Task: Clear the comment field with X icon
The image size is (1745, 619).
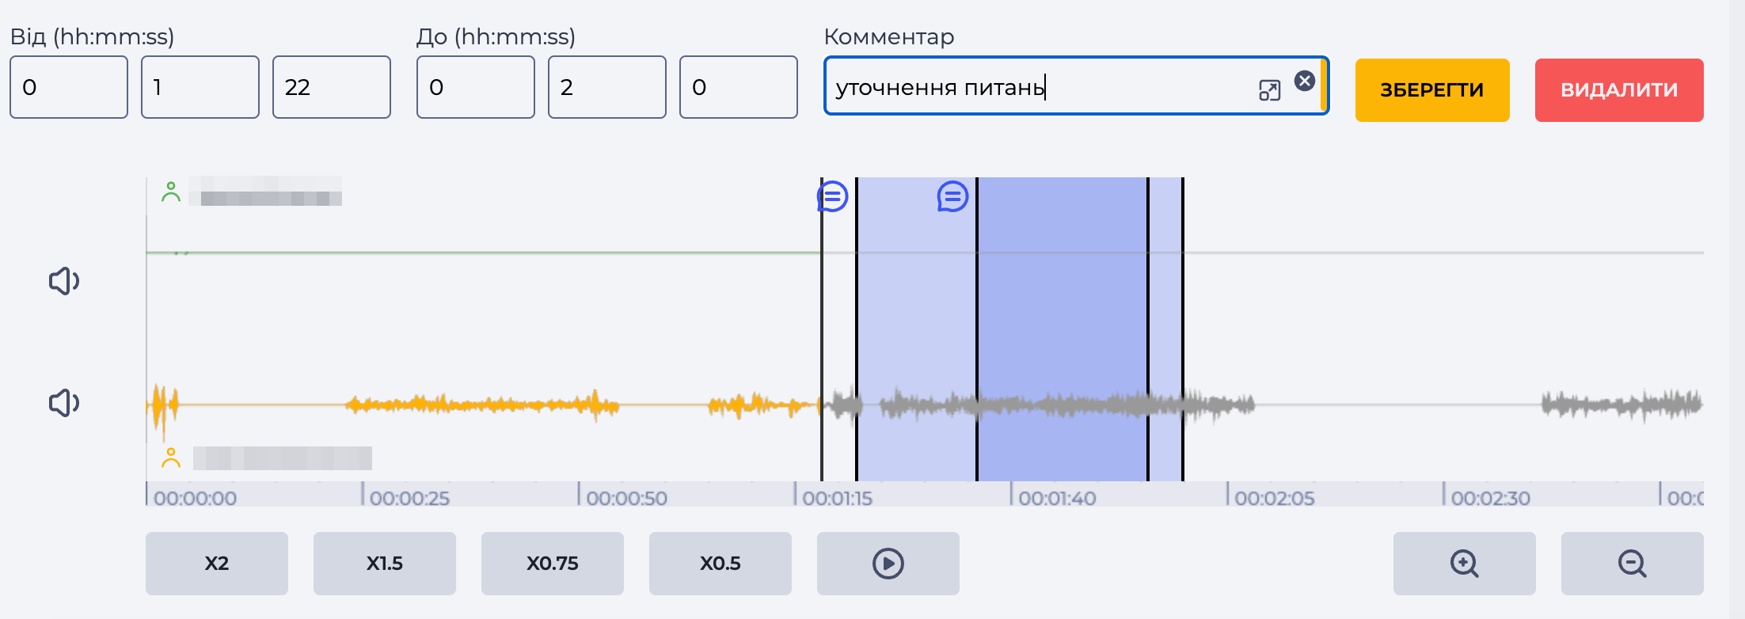Action: [x=1305, y=80]
